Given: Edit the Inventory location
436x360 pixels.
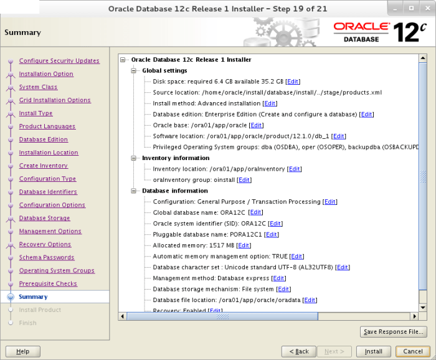Looking at the screenshot, I should coord(294,169).
